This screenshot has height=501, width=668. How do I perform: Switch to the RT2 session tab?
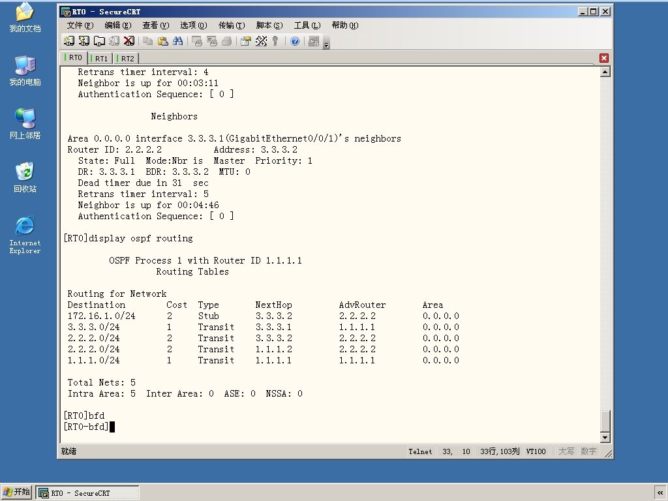(x=127, y=58)
